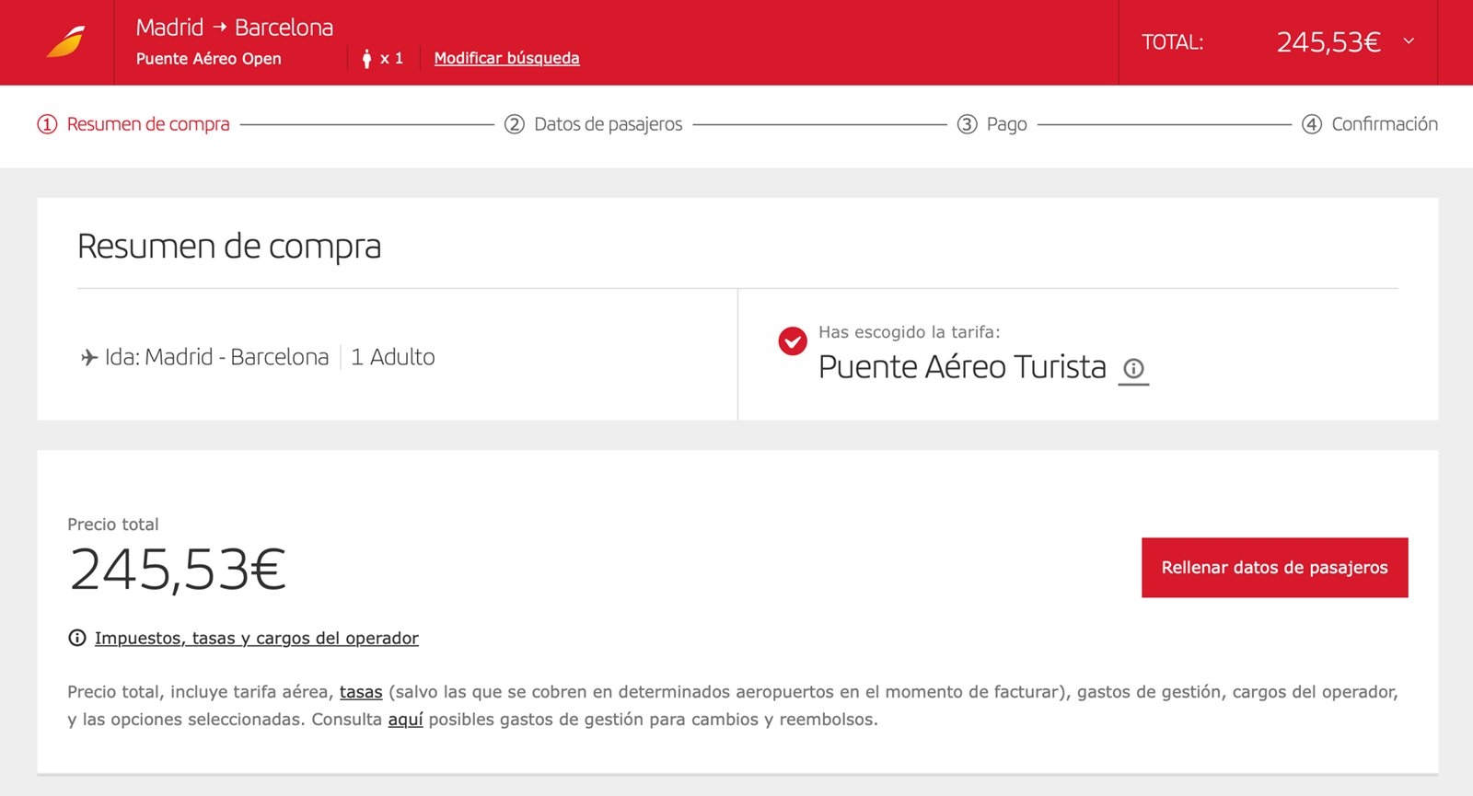The width and height of the screenshot is (1473, 796).
Task: Click info icon beside Impuestos, tasas y cargos
Action: pyautogui.click(x=77, y=638)
